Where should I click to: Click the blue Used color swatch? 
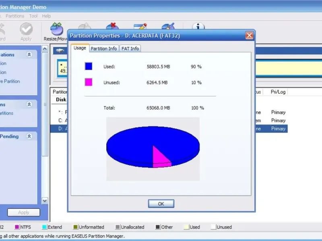(x=89, y=66)
